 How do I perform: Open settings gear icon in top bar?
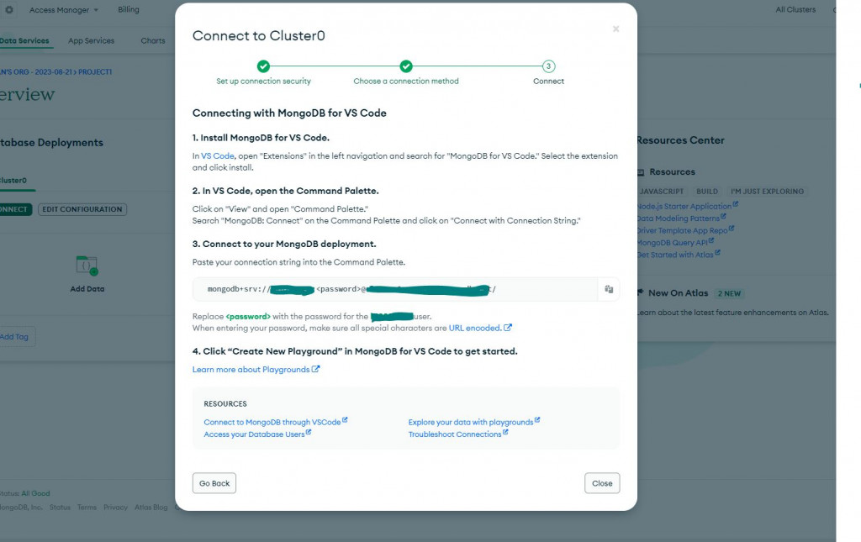tap(9, 9)
